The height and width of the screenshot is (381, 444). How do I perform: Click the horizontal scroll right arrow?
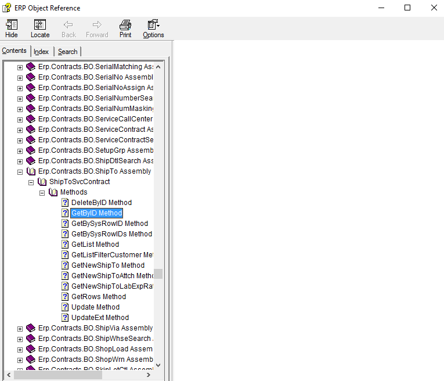149,375
